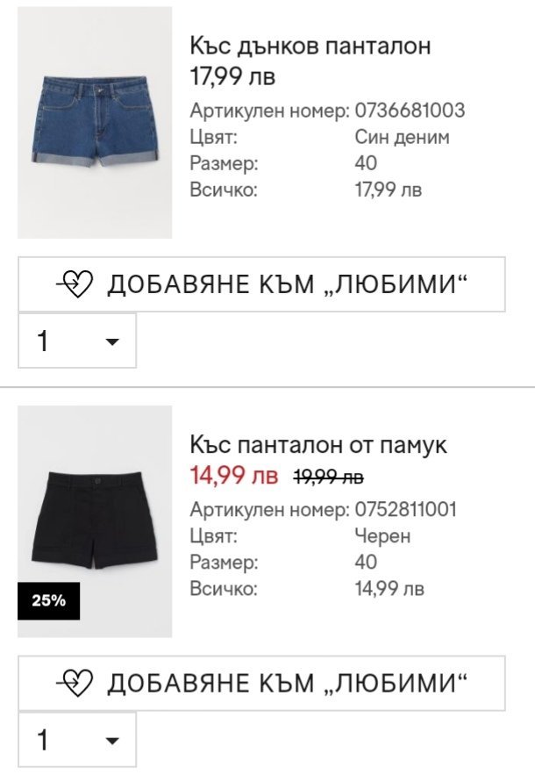Image resolution: width=535 pixels, height=782 pixels.
Task: Click the red 14,99 лв sale price
Action: pos(233,477)
